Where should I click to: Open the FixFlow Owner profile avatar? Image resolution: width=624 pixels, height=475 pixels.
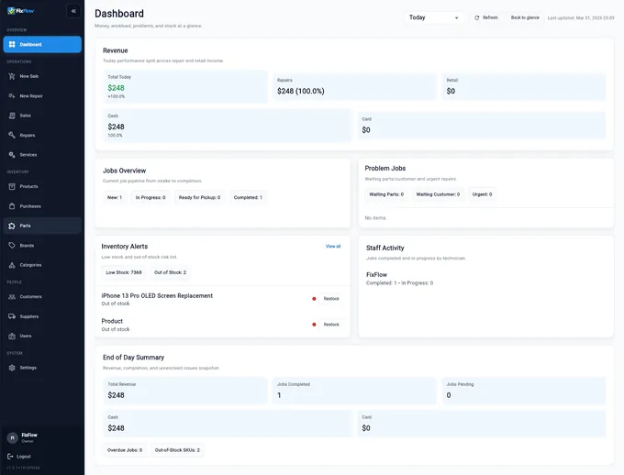(x=12, y=437)
